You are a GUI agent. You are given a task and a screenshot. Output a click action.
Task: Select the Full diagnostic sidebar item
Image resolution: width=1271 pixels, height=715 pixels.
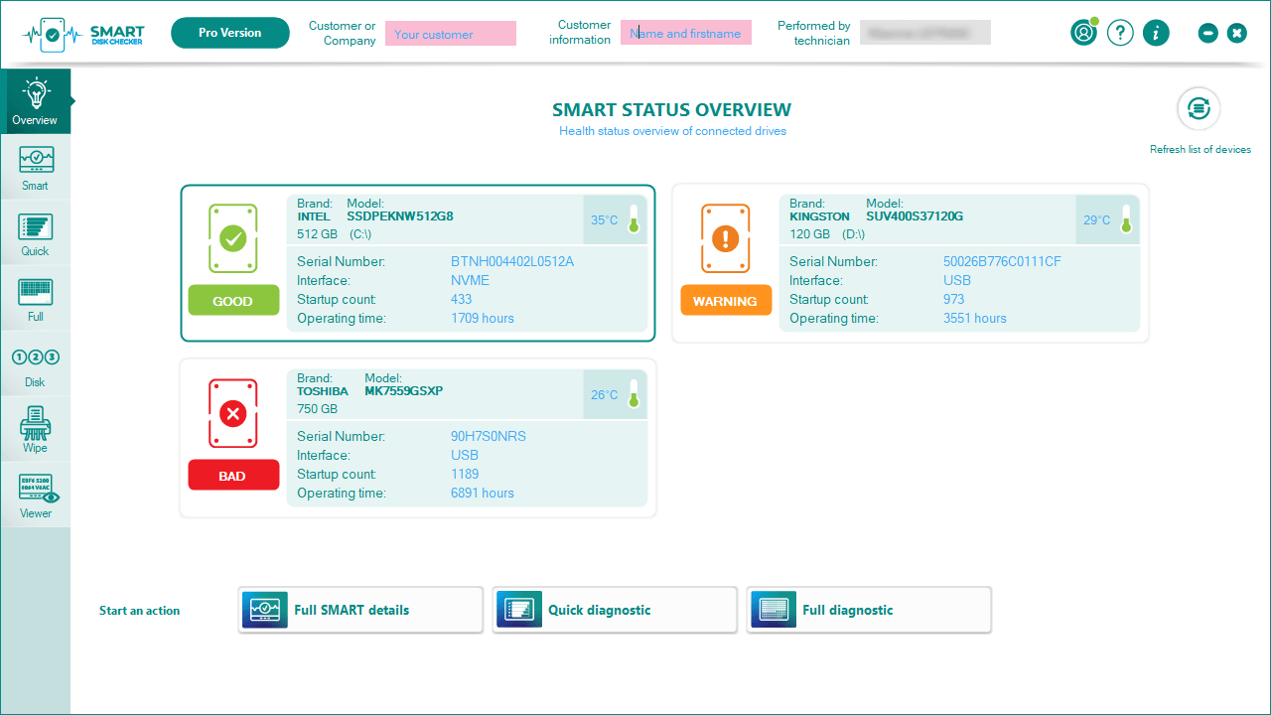[36, 299]
